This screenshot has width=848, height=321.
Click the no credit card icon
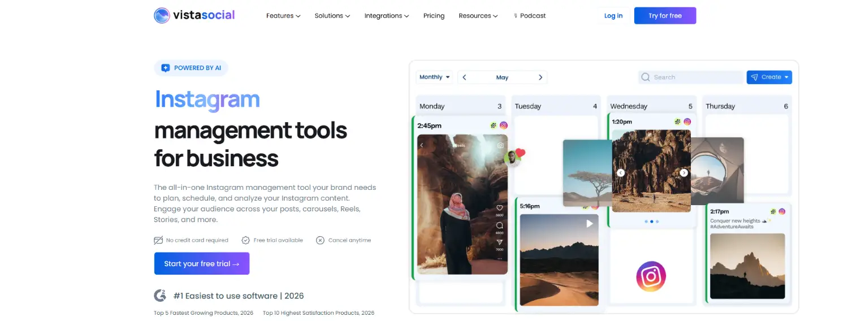click(x=158, y=240)
